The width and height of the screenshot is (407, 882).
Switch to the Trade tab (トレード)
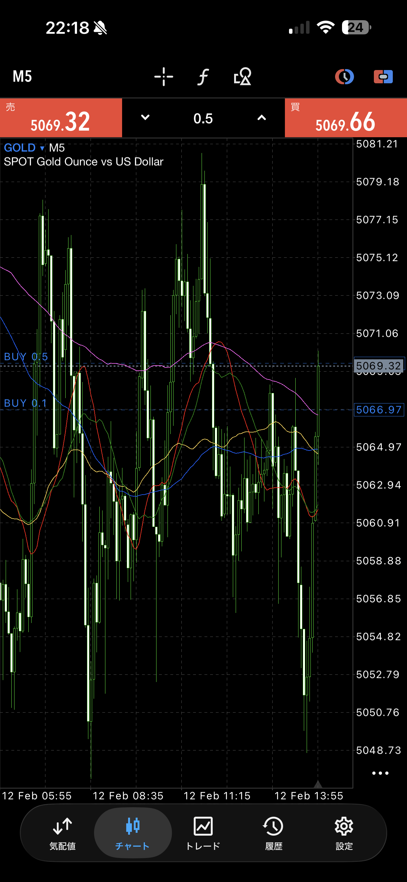[203, 833]
